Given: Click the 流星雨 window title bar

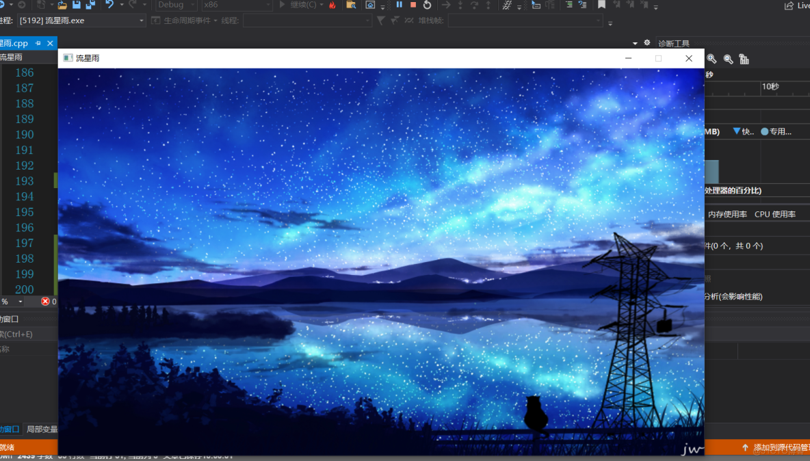Looking at the screenshot, I should tap(381, 58).
